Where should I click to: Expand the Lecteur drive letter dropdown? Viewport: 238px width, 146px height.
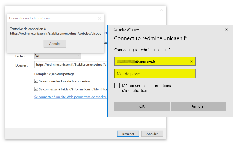[x=78, y=56]
